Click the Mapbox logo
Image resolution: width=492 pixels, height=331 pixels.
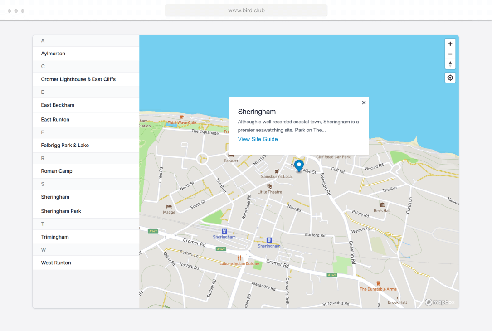coord(438,302)
